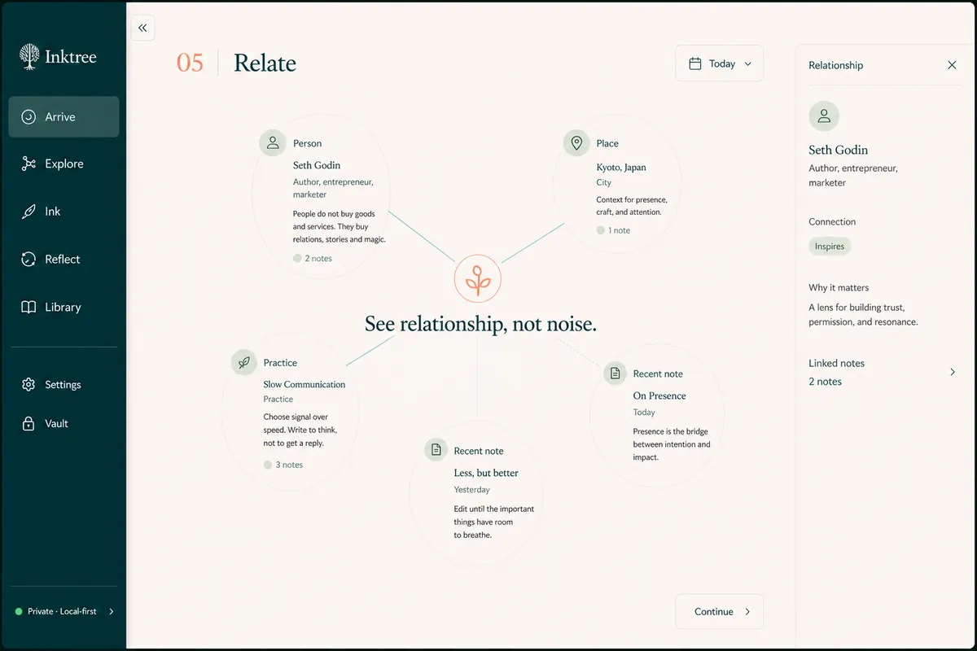Click the Relationship panel title
977x651 pixels.
[836, 65]
